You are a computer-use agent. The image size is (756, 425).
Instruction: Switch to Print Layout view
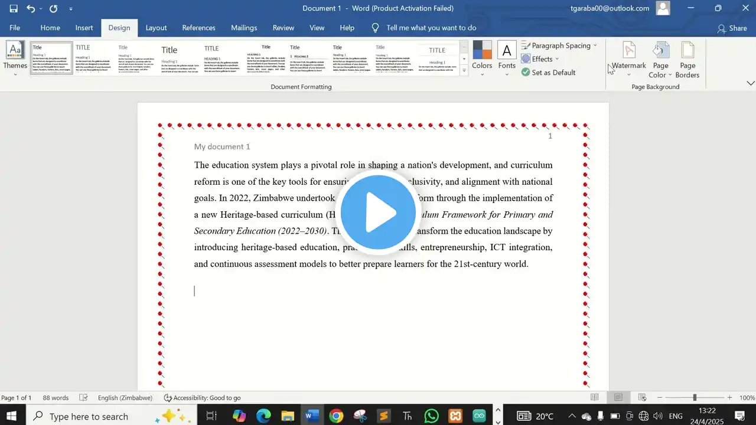(x=618, y=398)
